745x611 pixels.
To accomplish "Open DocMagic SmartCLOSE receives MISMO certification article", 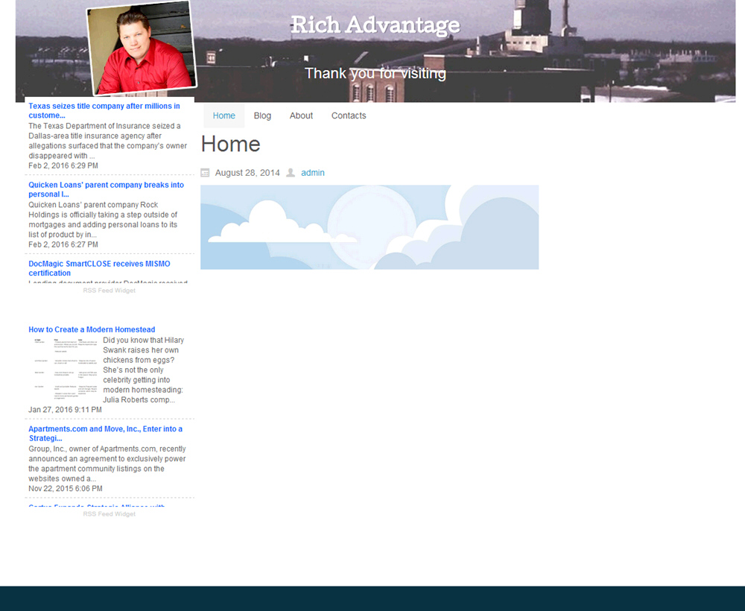I will click(x=99, y=268).
